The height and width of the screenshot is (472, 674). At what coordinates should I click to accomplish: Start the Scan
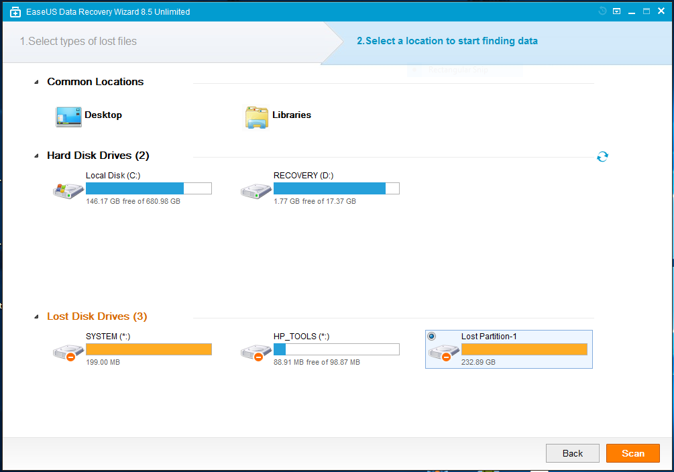(x=632, y=453)
